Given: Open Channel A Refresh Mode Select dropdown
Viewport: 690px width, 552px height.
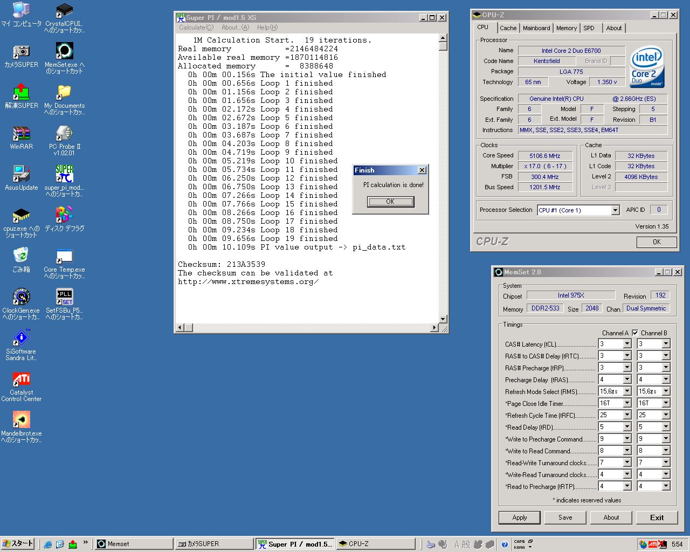Looking at the screenshot, I should pyautogui.click(x=627, y=391).
